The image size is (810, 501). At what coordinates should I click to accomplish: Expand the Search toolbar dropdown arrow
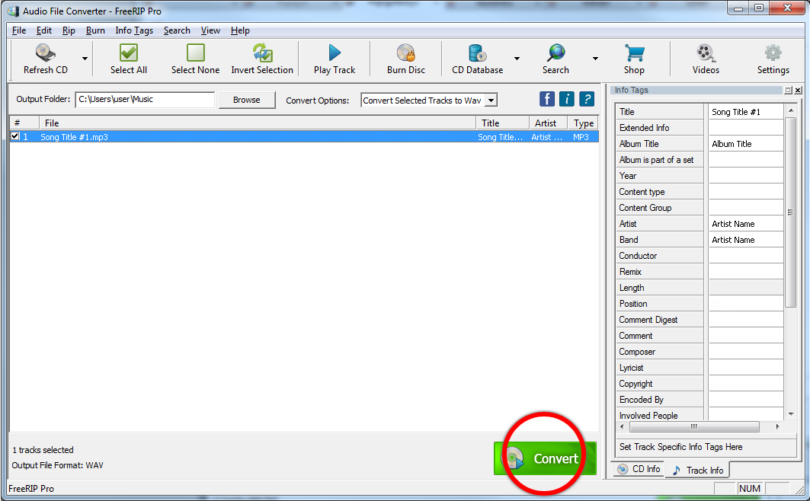595,59
